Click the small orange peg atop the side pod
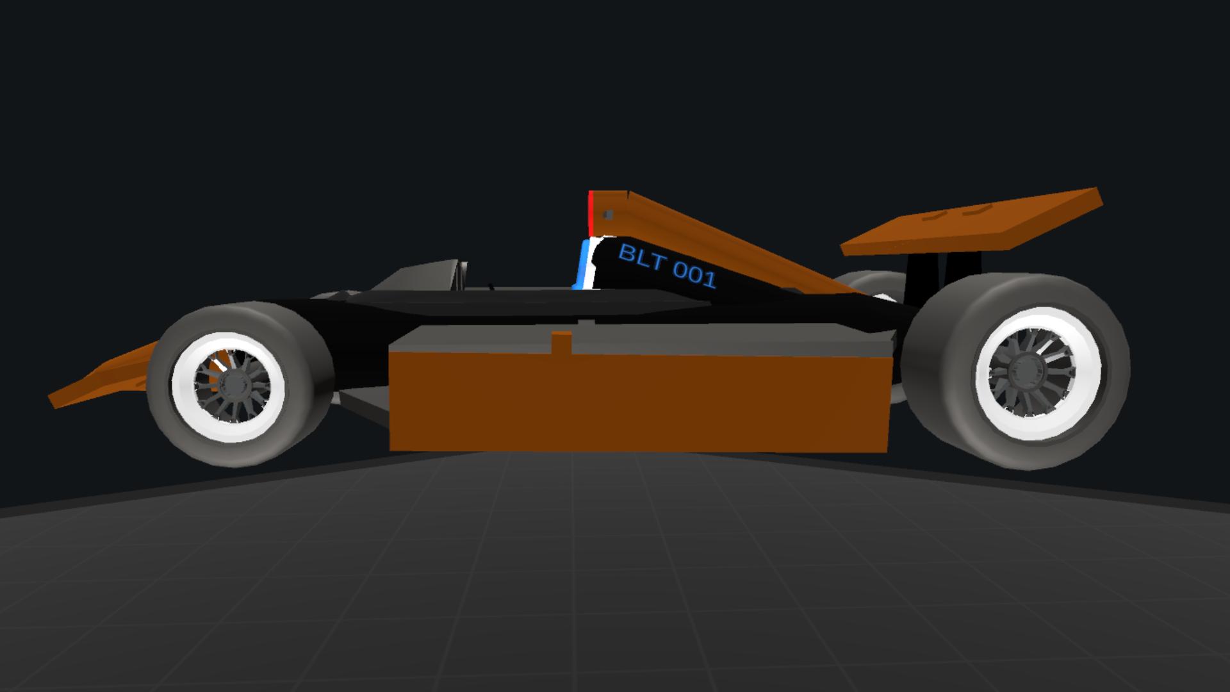The height and width of the screenshot is (692, 1230). (x=562, y=342)
